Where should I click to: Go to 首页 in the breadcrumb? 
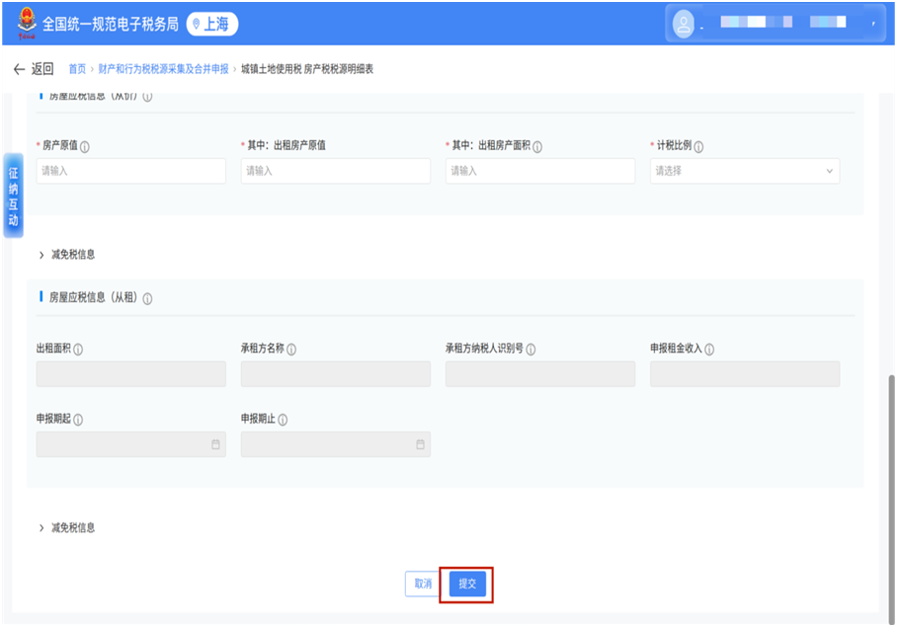pyautogui.click(x=77, y=69)
